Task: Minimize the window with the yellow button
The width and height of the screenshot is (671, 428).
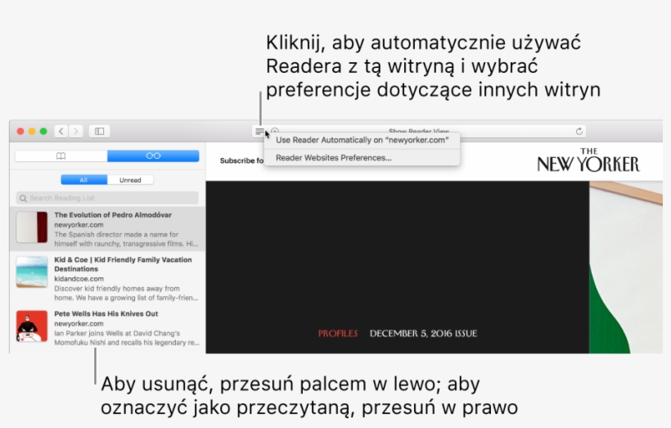Action: tap(32, 132)
